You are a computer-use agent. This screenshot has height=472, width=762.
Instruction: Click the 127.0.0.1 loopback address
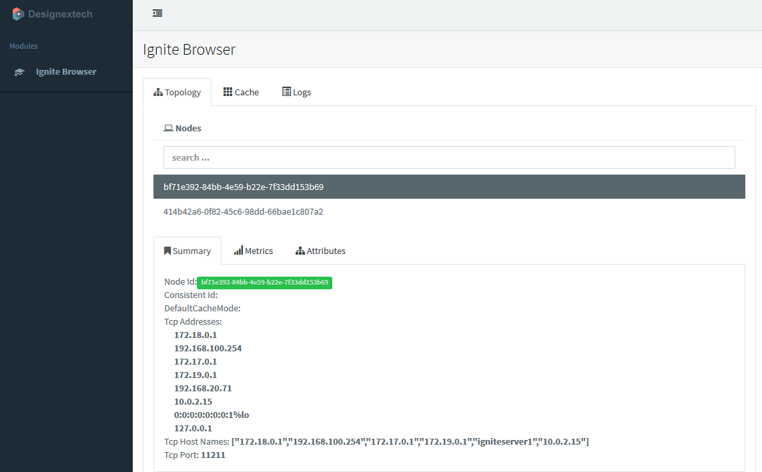193,428
